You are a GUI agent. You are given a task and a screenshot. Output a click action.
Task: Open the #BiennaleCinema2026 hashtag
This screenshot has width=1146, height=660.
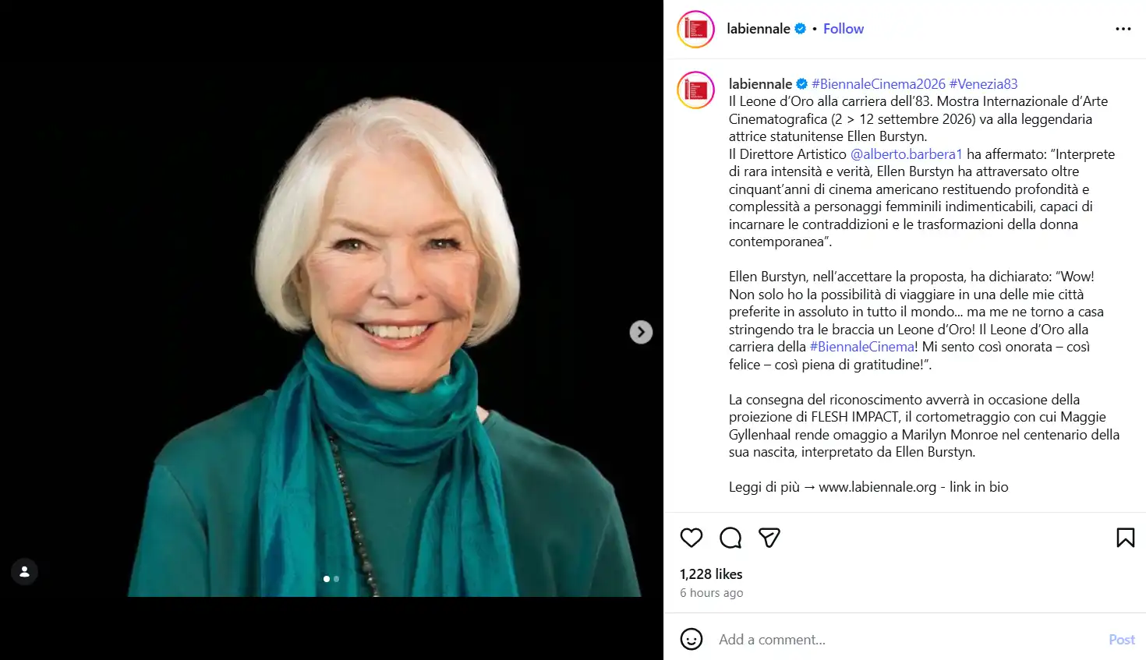(x=879, y=84)
